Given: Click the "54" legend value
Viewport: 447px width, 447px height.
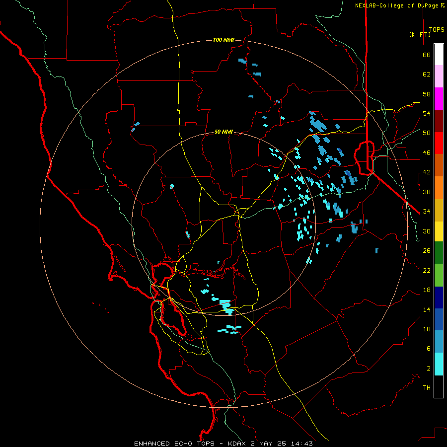Looking at the screenshot, I should click(x=427, y=113).
